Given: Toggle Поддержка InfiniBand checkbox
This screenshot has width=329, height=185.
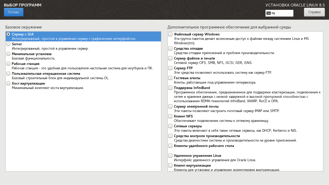Looking at the screenshot, I should point(170,88).
